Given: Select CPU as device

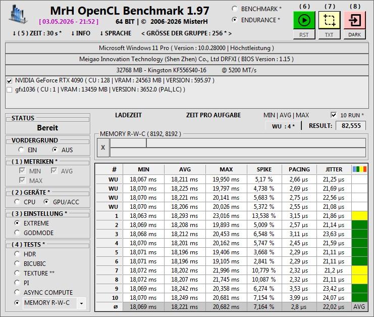Looking at the screenshot, I should pos(17,202).
